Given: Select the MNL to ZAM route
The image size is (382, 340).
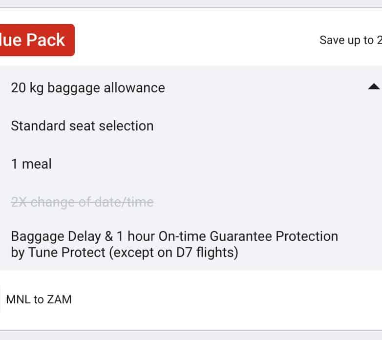Looking at the screenshot, I should point(39,299).
